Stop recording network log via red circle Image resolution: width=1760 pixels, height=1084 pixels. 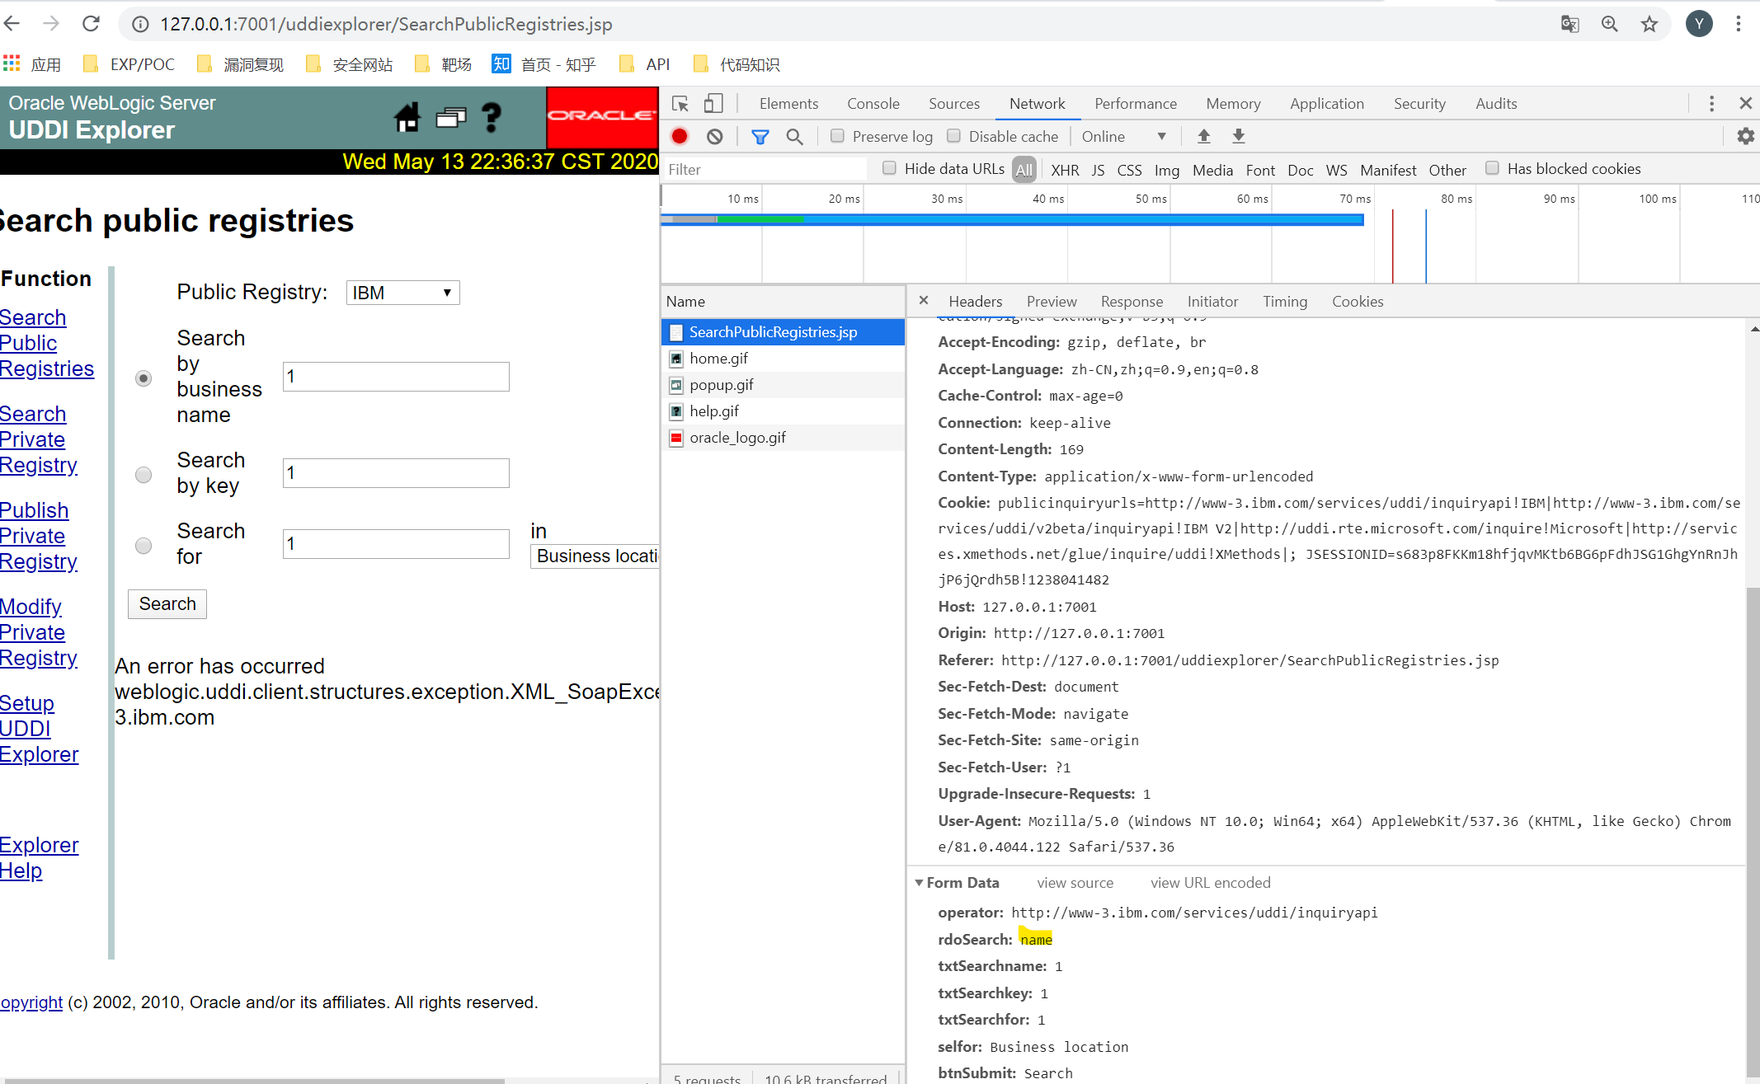pyautogui.click(x=680, y=137)
